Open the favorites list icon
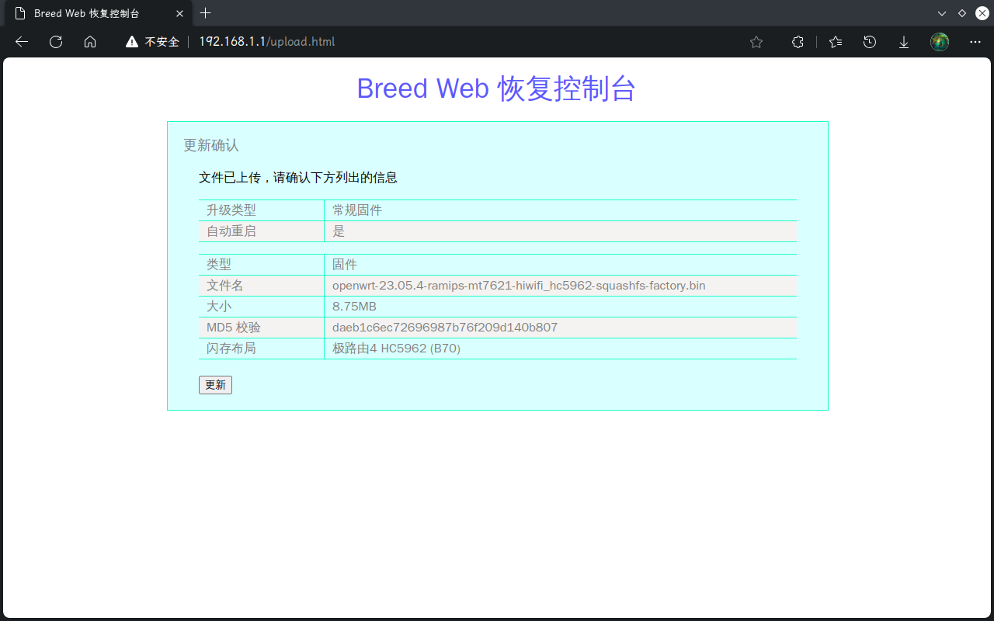The width and height of the screenshot is (994, 621). [835, 42]
